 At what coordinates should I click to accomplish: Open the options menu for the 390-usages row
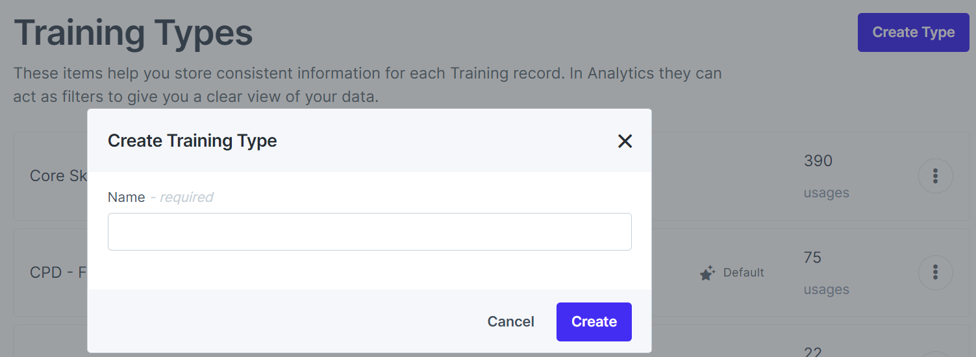[935, 176]
